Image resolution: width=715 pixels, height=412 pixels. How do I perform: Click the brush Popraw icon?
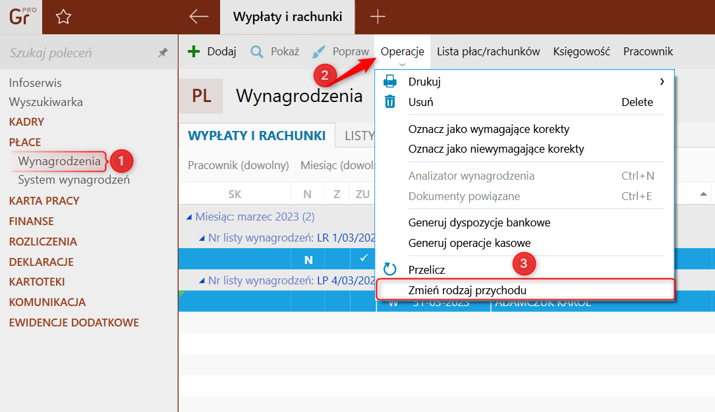pos(319,51)
